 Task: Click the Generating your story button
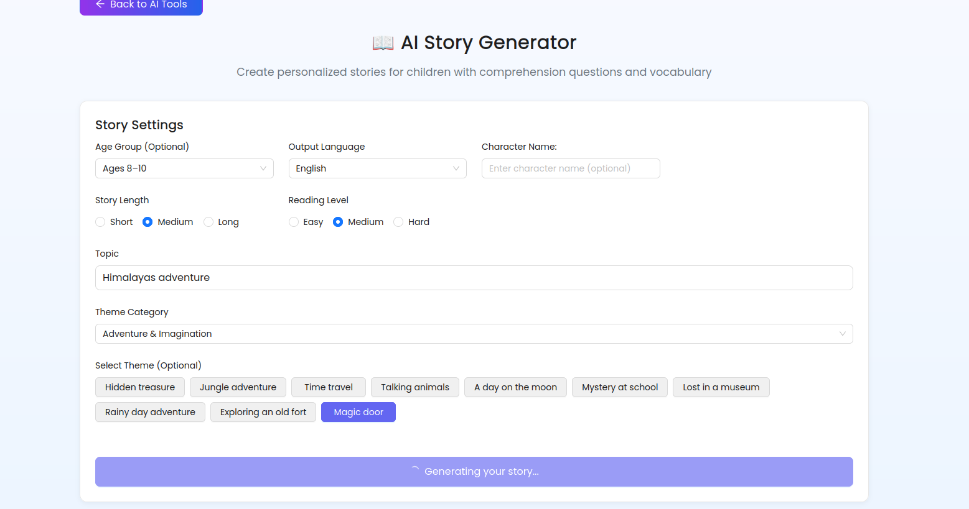click(x=474, y=472)
